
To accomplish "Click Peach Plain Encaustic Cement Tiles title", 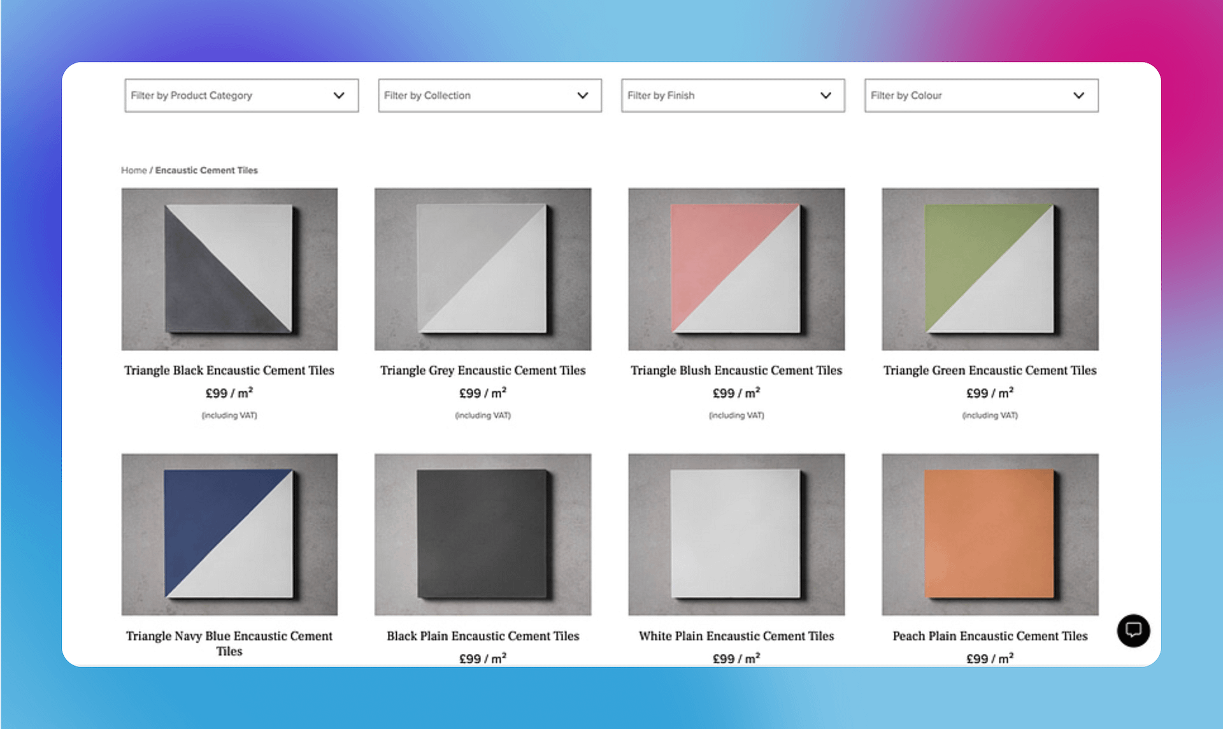I will 990,636.
